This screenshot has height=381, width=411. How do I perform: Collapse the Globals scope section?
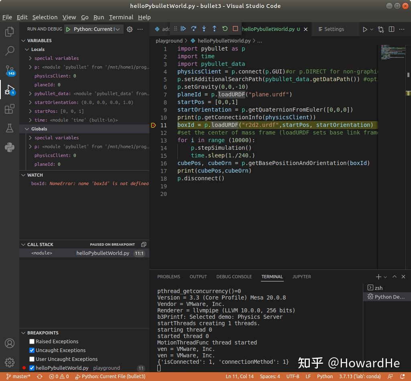(26, 129)
